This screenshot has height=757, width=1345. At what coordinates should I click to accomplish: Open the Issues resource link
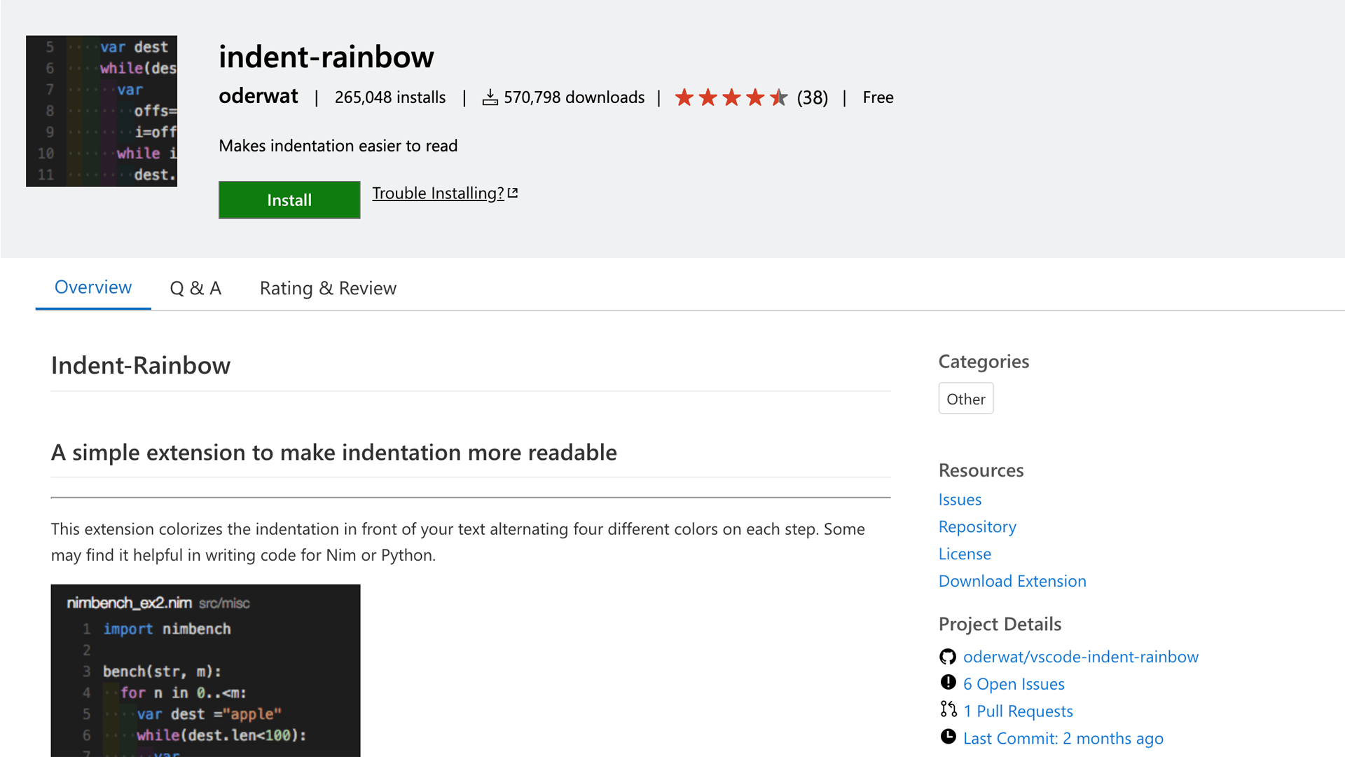960,500
